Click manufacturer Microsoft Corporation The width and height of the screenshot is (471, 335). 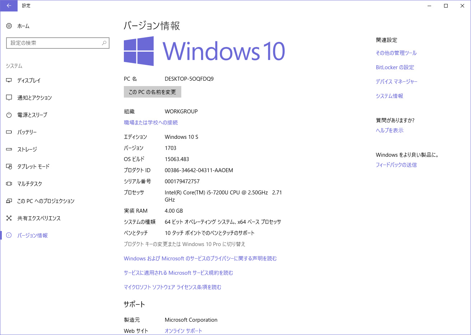pos(191,320)
